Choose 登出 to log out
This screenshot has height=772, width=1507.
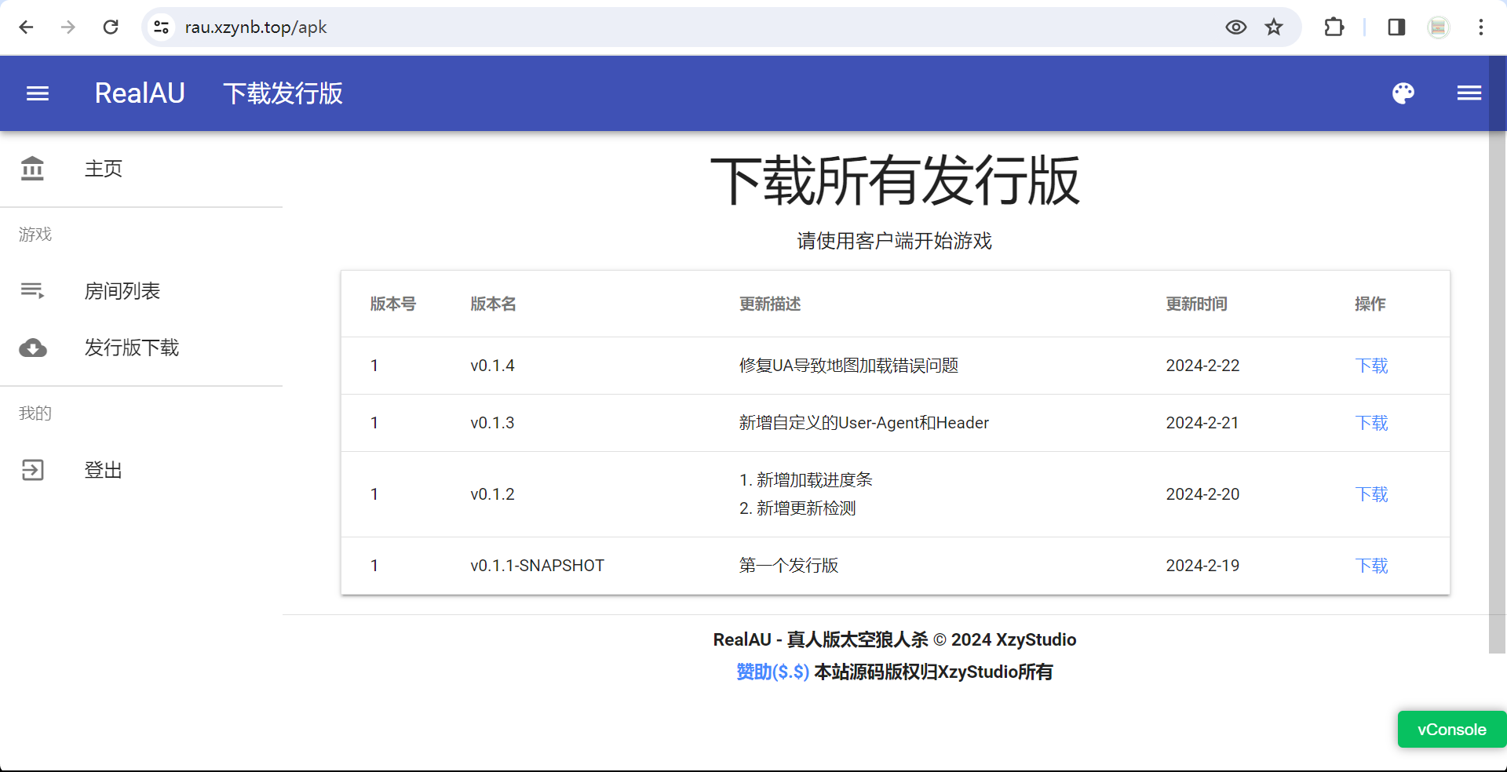[x=141, y=470]
